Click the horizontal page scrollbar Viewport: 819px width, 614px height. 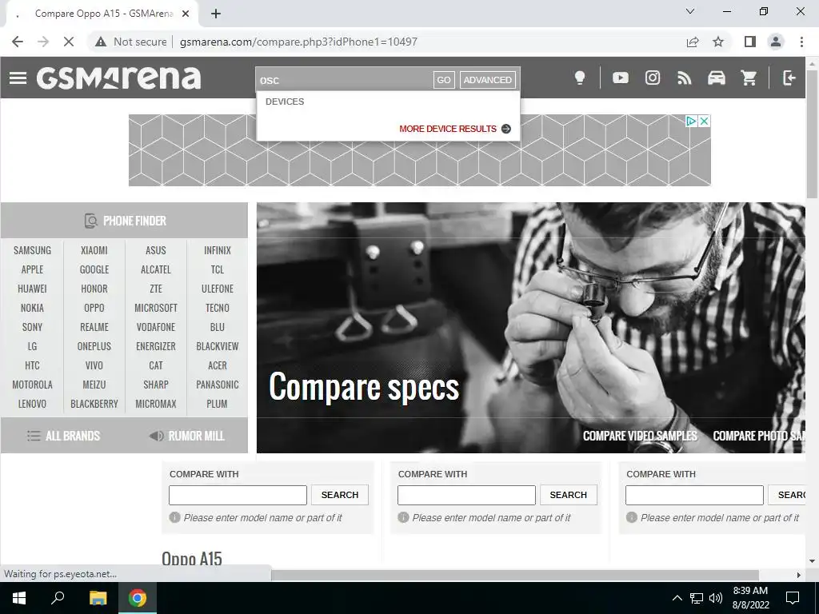[514, 575]
